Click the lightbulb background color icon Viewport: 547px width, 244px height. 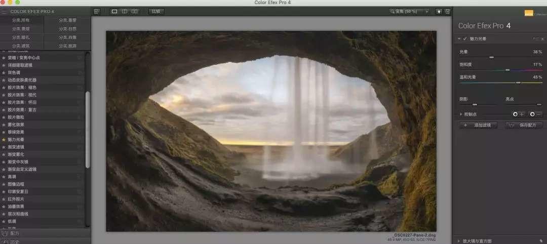(439, 12)
